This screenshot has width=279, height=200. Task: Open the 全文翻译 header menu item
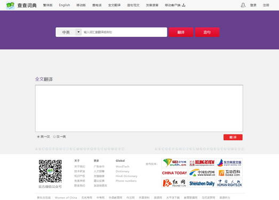pyautogui.click(x=114, y=5)
